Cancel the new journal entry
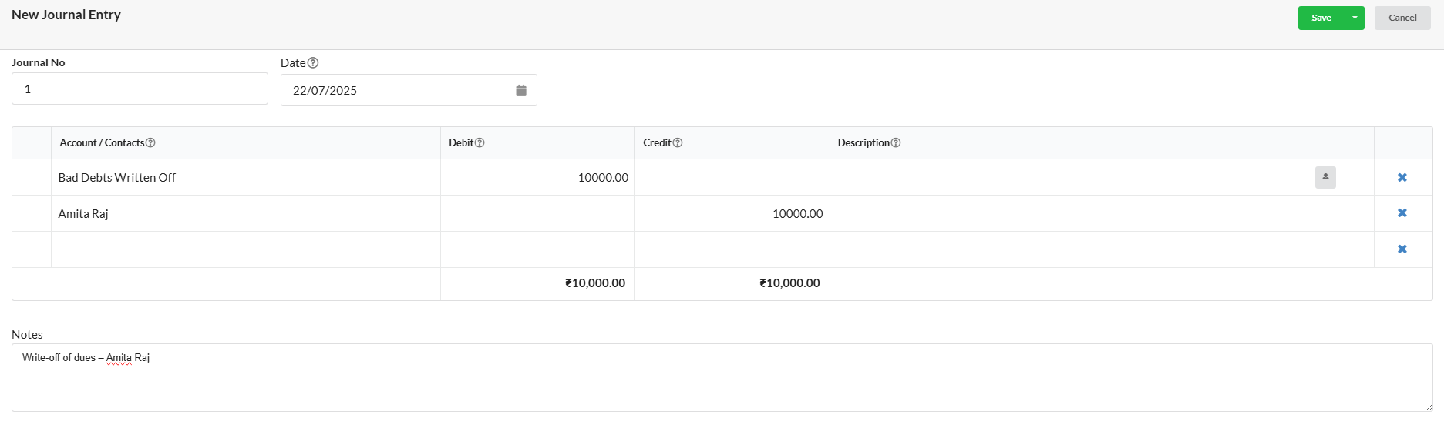 1402,18
